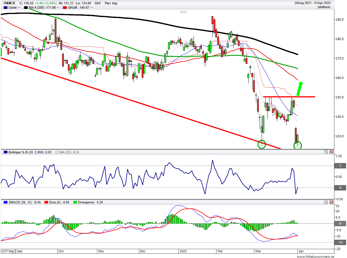Click the C: 130,58 close value
347x258 pixels.
pyautogui.click(x=26, y=3)
